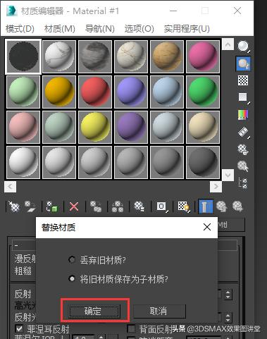The height and width of the screenshot is (339, 267).
Task: Click the 反射光泽 row spinner arrows
Action: (228, 318)
